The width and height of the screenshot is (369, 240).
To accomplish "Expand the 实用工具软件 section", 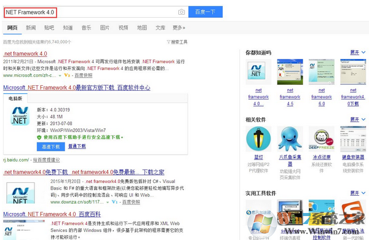I will pyautogui.click(x=357, y=193).
